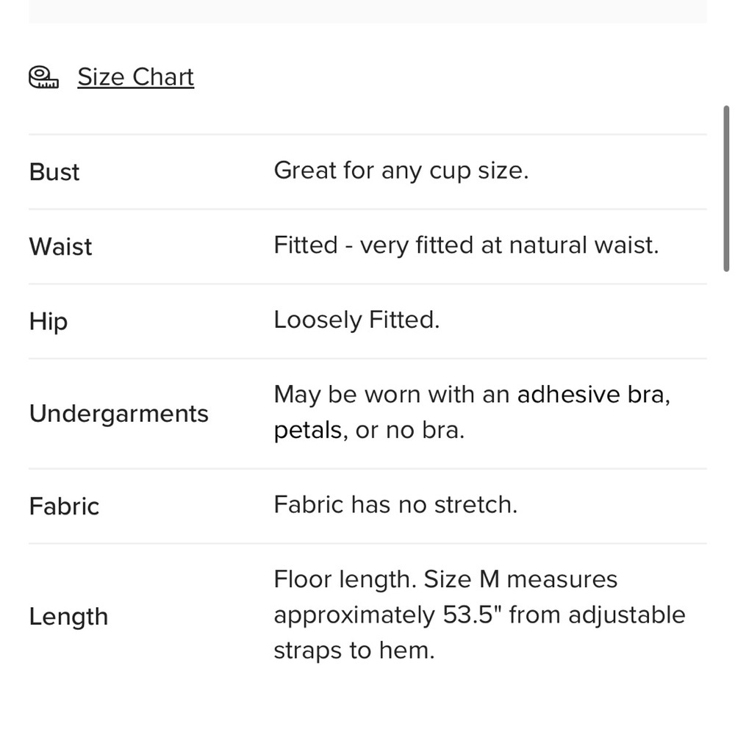Click 'Floor length. Size M measures' line
Image resolution: width=735 pixels, height=735 pixels.
pyautogui.click(x=445, y=579)
